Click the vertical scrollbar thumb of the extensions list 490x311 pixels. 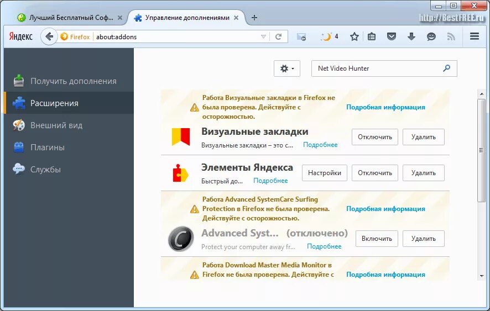point(482,150)
